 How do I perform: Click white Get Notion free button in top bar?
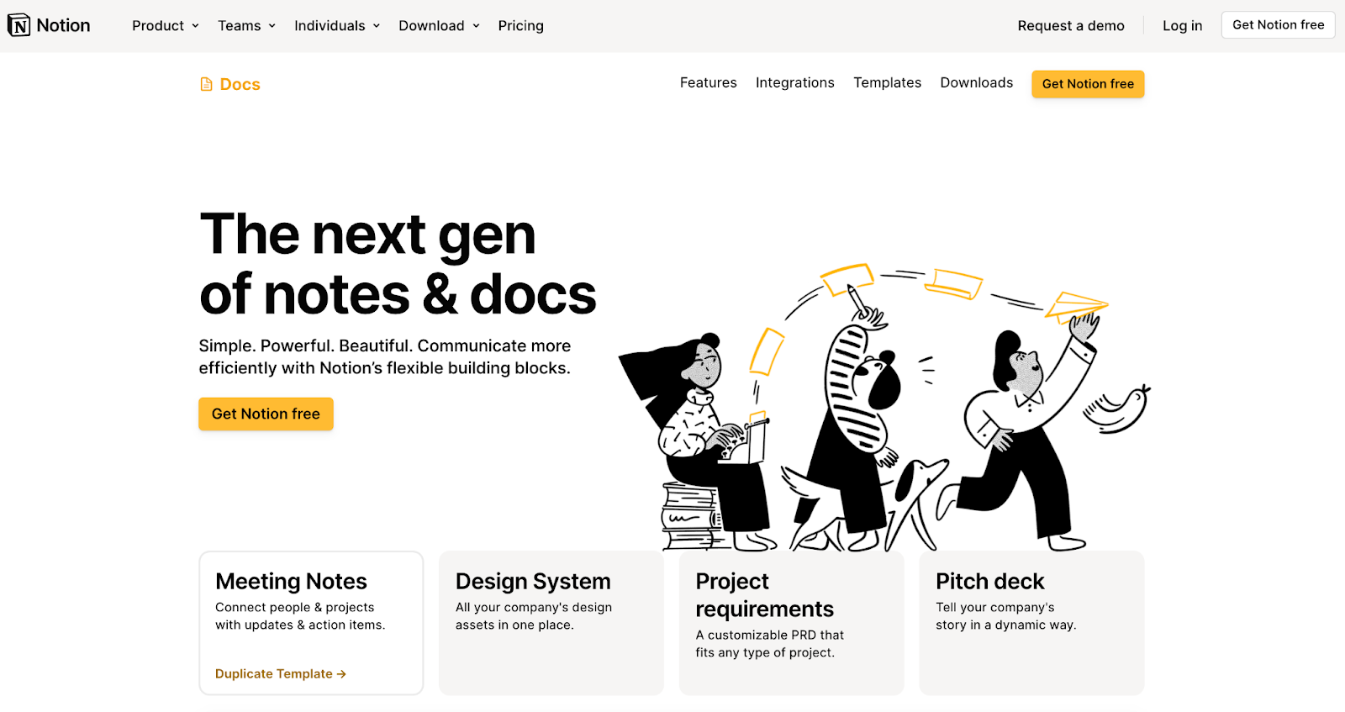pos(1278,25)
